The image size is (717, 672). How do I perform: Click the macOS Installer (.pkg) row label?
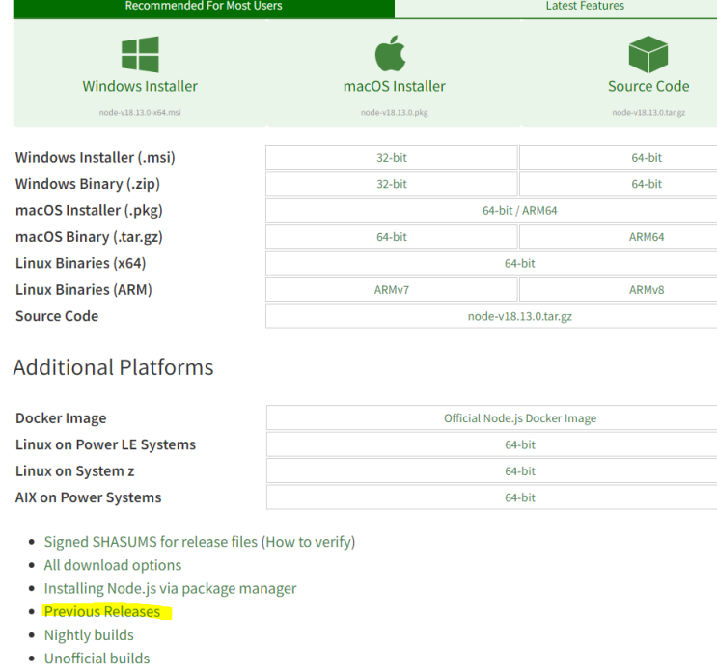click(x=89, y=210)
